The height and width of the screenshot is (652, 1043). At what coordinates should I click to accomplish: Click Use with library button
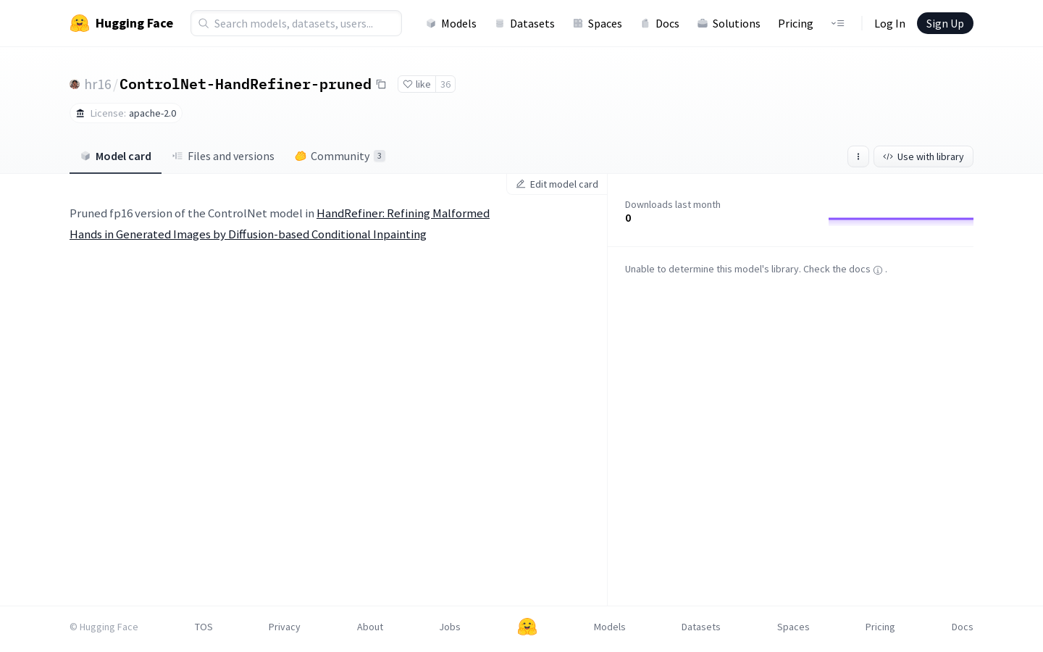pyautogui.click(x=923, y=156)
